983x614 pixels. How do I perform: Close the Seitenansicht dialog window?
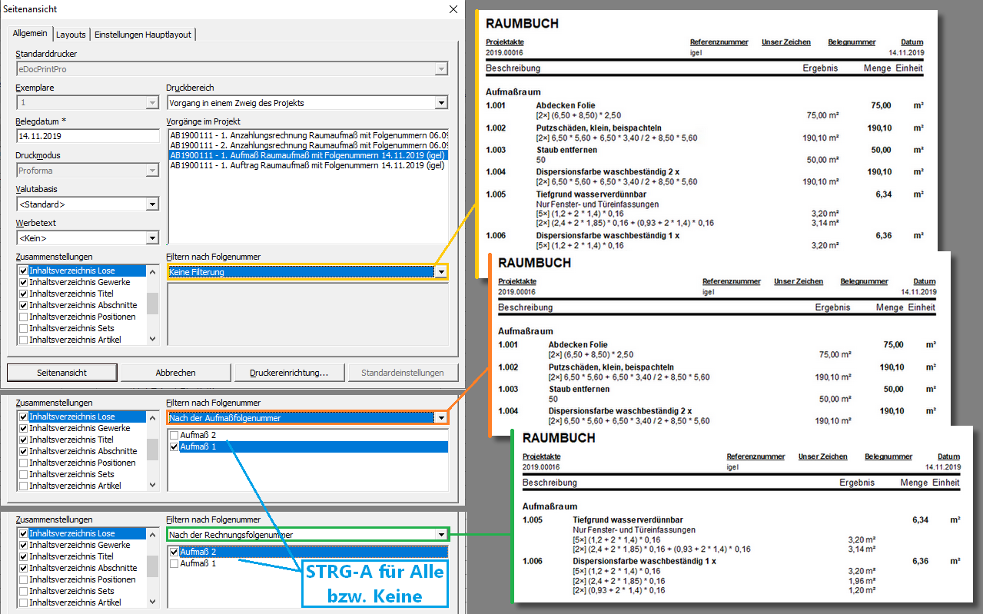point(453,9)
